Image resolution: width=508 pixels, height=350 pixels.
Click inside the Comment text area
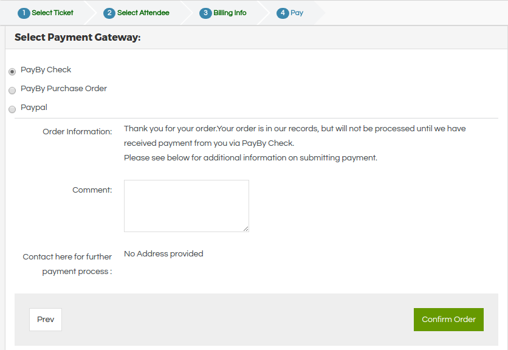coord(186,205)
